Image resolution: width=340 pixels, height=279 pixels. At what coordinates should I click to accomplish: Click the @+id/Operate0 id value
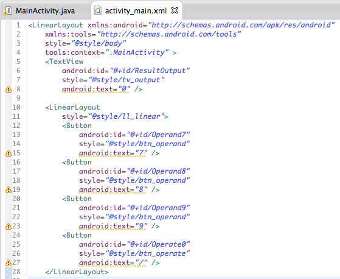(x=158, y=244)
